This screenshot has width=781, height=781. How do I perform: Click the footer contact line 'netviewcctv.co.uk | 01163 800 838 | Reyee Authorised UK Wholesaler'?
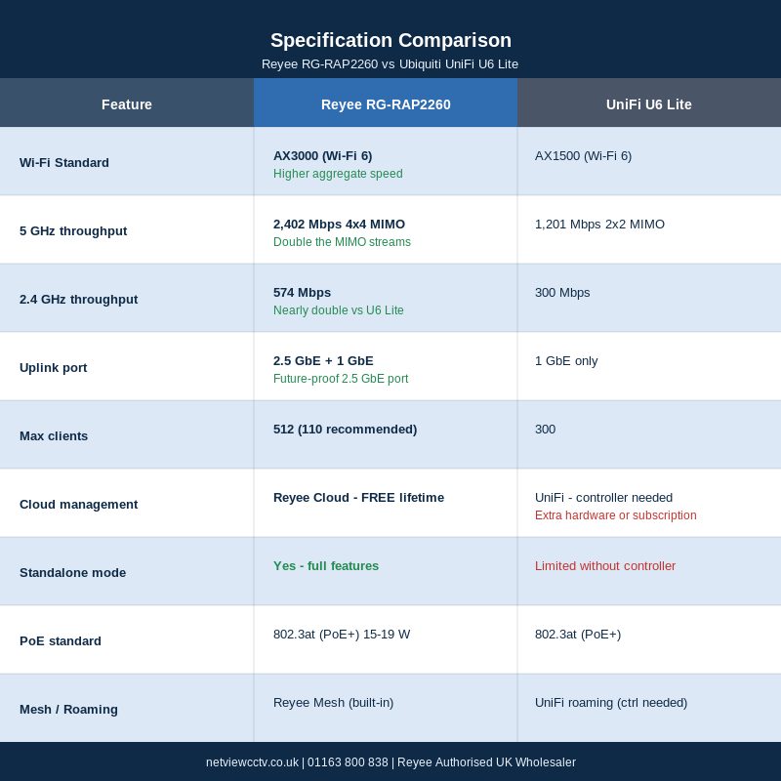[391, 762]
